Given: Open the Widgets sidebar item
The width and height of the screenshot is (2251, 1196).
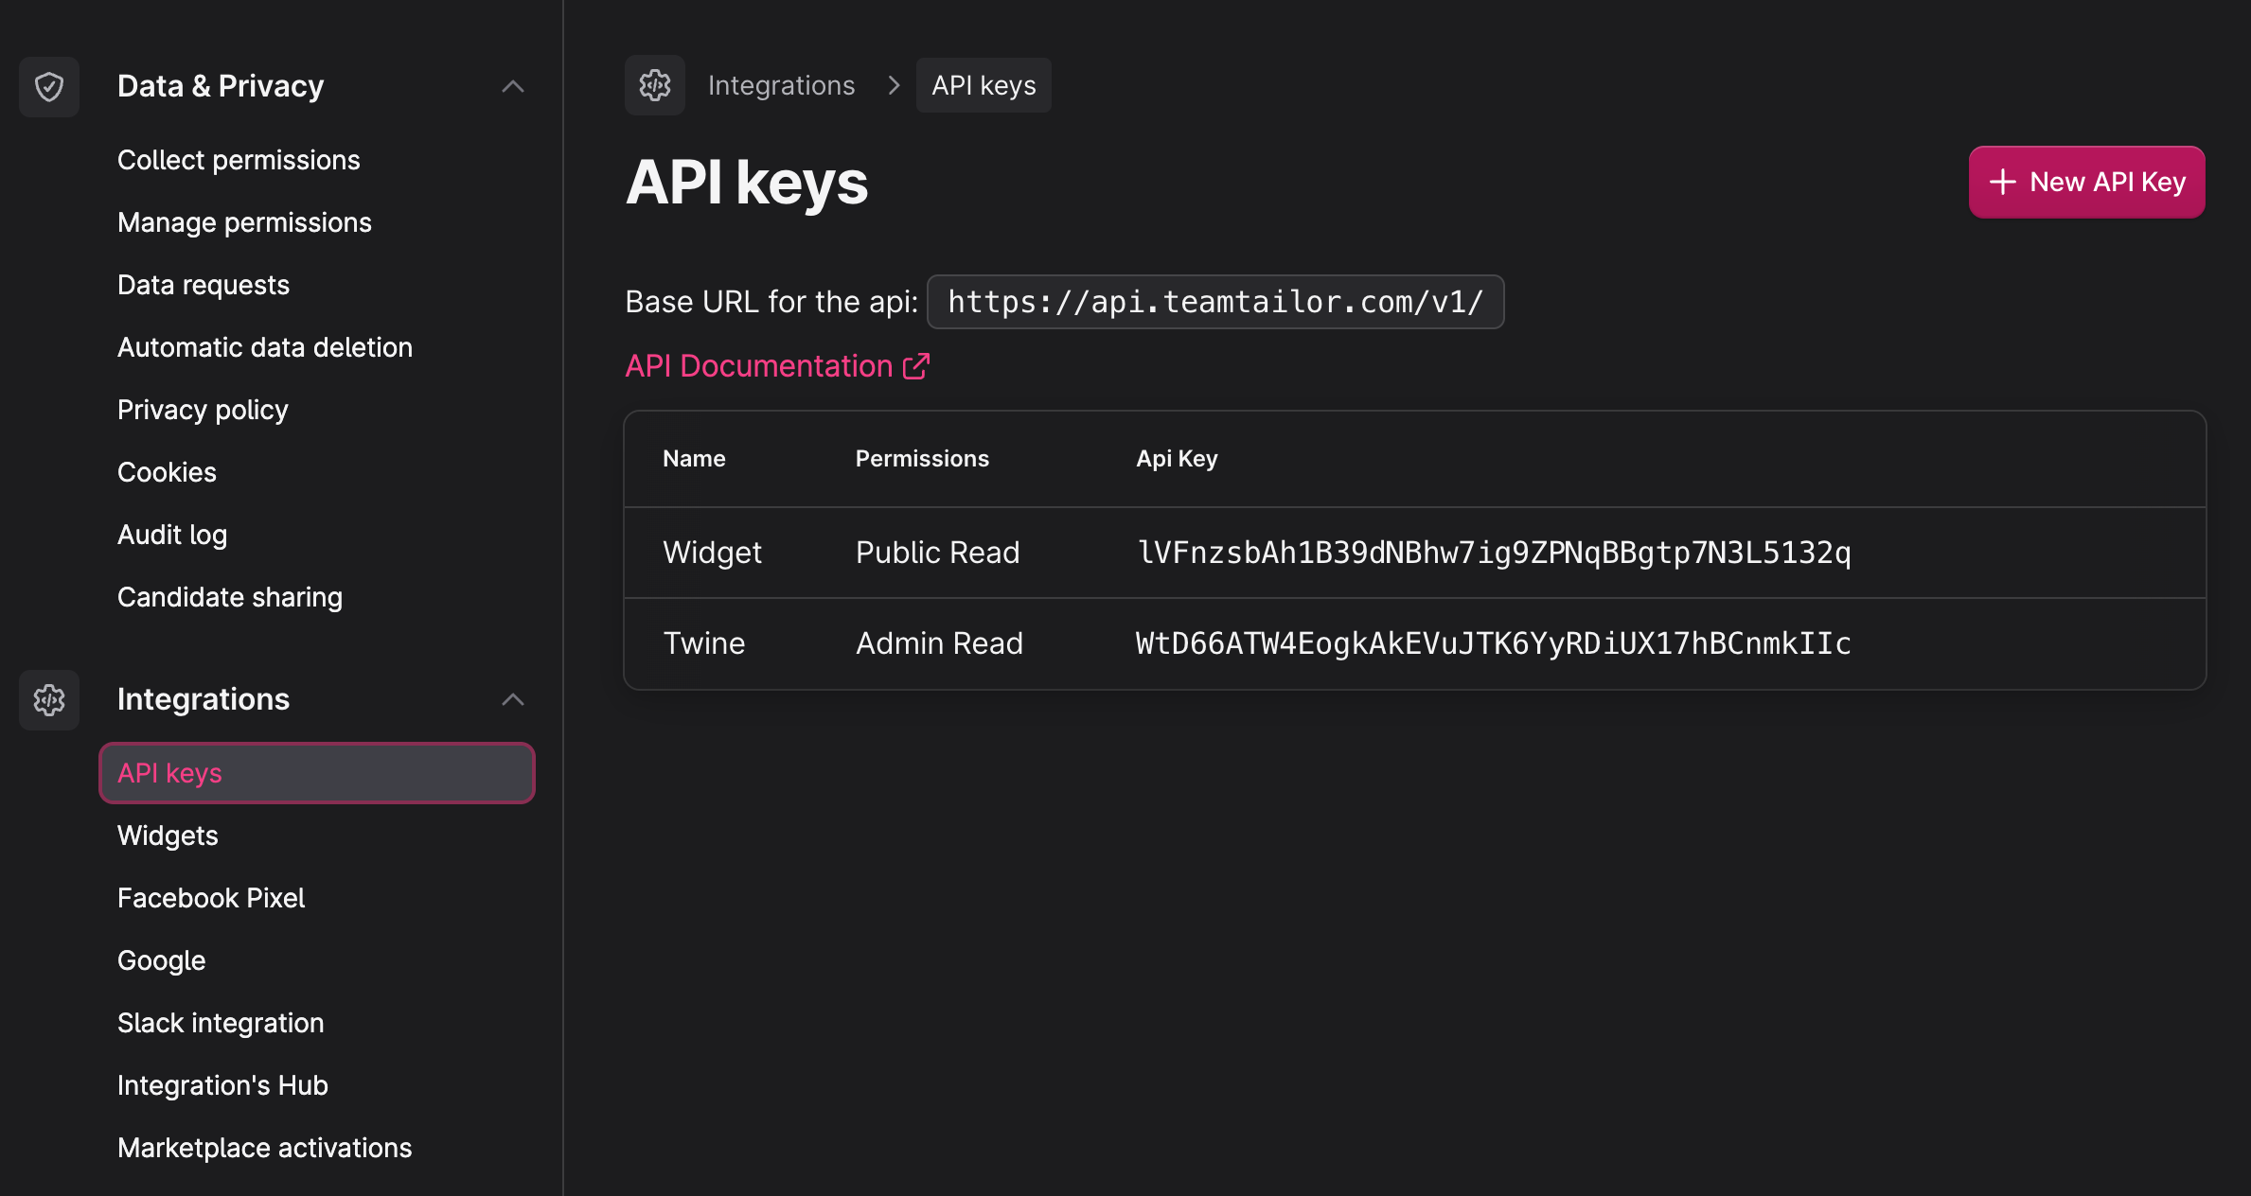Looking at the screenshot, I should pos(168,835).
